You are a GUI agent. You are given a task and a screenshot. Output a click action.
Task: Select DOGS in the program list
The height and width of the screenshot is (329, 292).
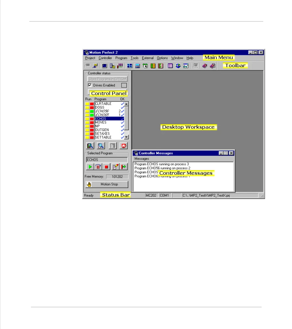(109, 108)
